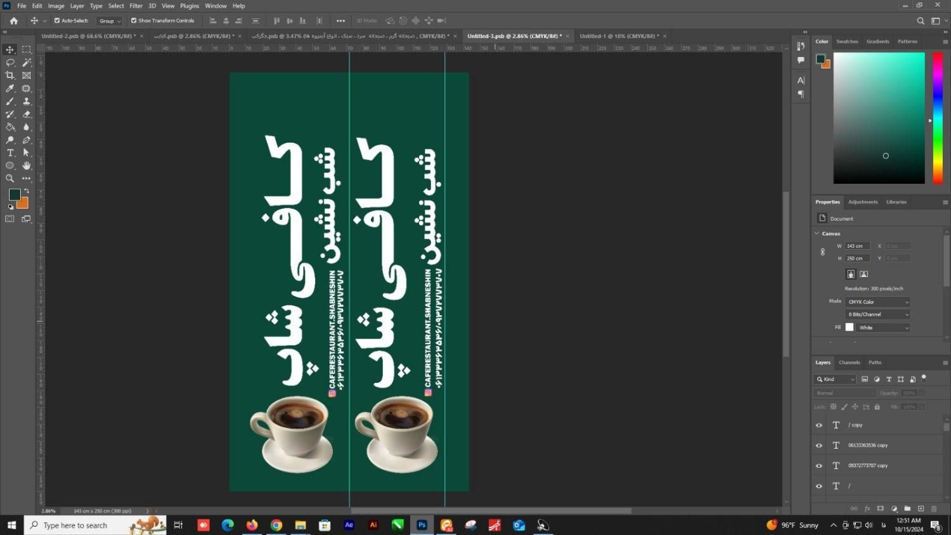Image resolution: width=951 pixels, height=535 pixels.
Task: Select the Lasso tool
Action: (x=10, y=62)
